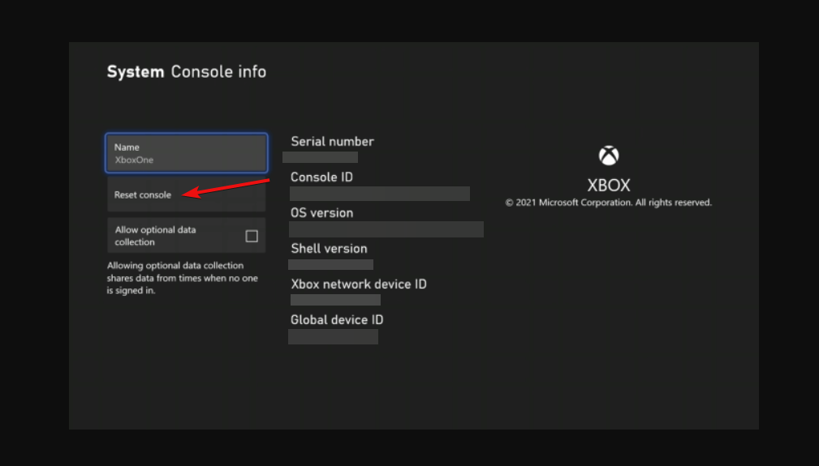Open the Name XboxOne setting
This screenshot has height=466, width=819.
[x=187, y=153]
